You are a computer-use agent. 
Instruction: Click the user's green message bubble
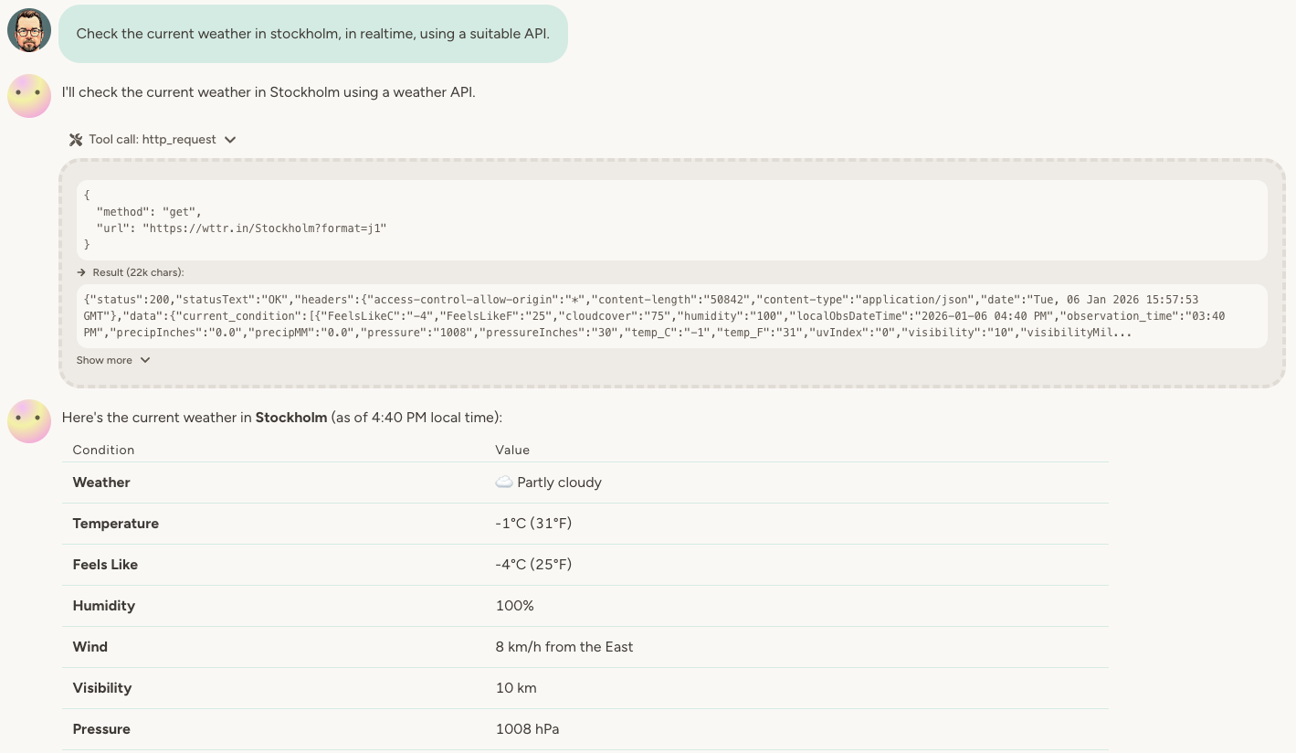point(313,33)
